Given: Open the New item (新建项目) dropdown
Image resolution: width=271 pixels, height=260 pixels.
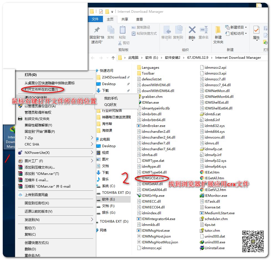Looking at the screenshot, I should coord(236,27).
